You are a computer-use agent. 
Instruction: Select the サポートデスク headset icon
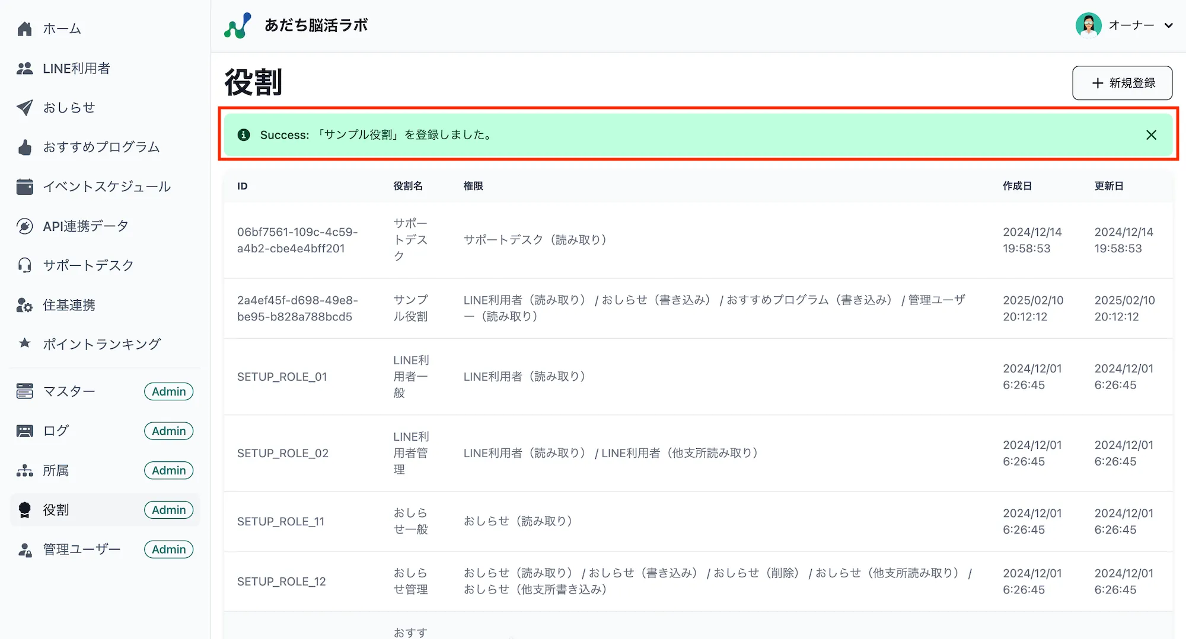[24, 265]
